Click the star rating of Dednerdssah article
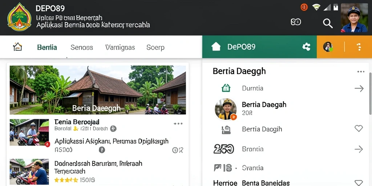The height and width of the screenshot is (186, 372). [66, 180]
